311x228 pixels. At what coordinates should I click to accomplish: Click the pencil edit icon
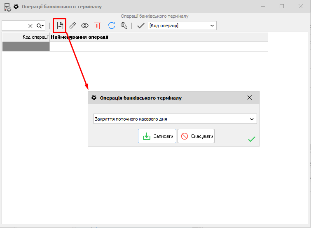tap(72, 26)
